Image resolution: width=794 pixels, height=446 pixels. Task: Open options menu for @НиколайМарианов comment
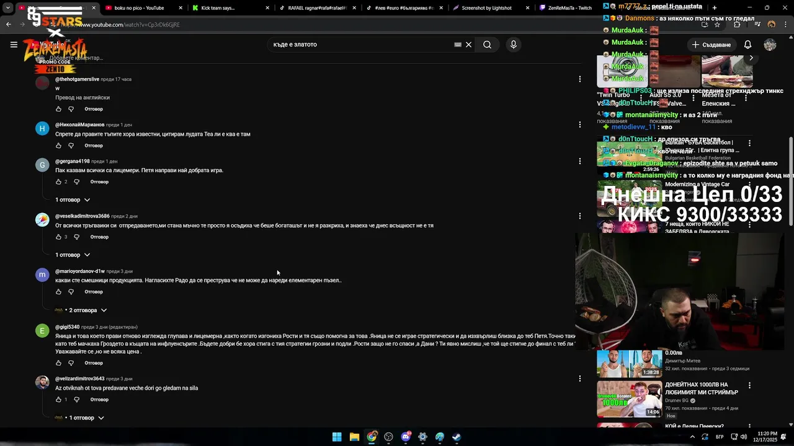pyautogui.click(x=579, y=125)
